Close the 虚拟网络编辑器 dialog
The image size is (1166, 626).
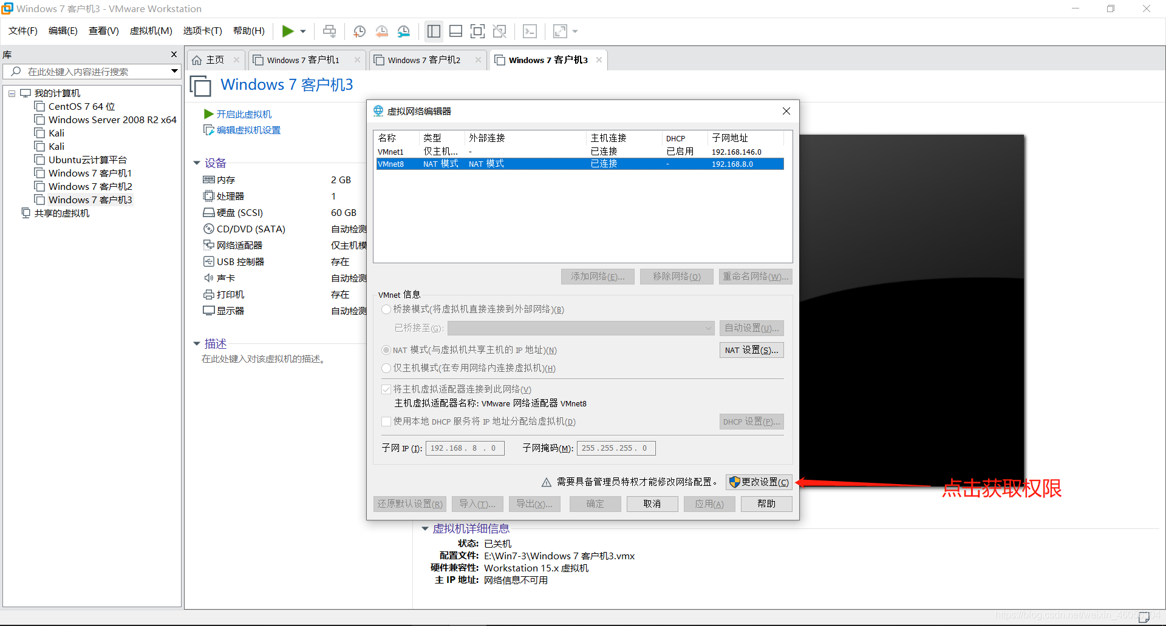click(x=786, y=111)
